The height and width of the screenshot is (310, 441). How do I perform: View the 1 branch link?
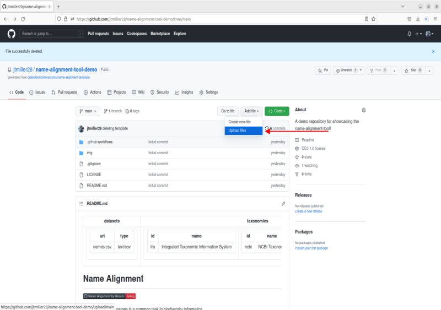[x=113, y=111]
